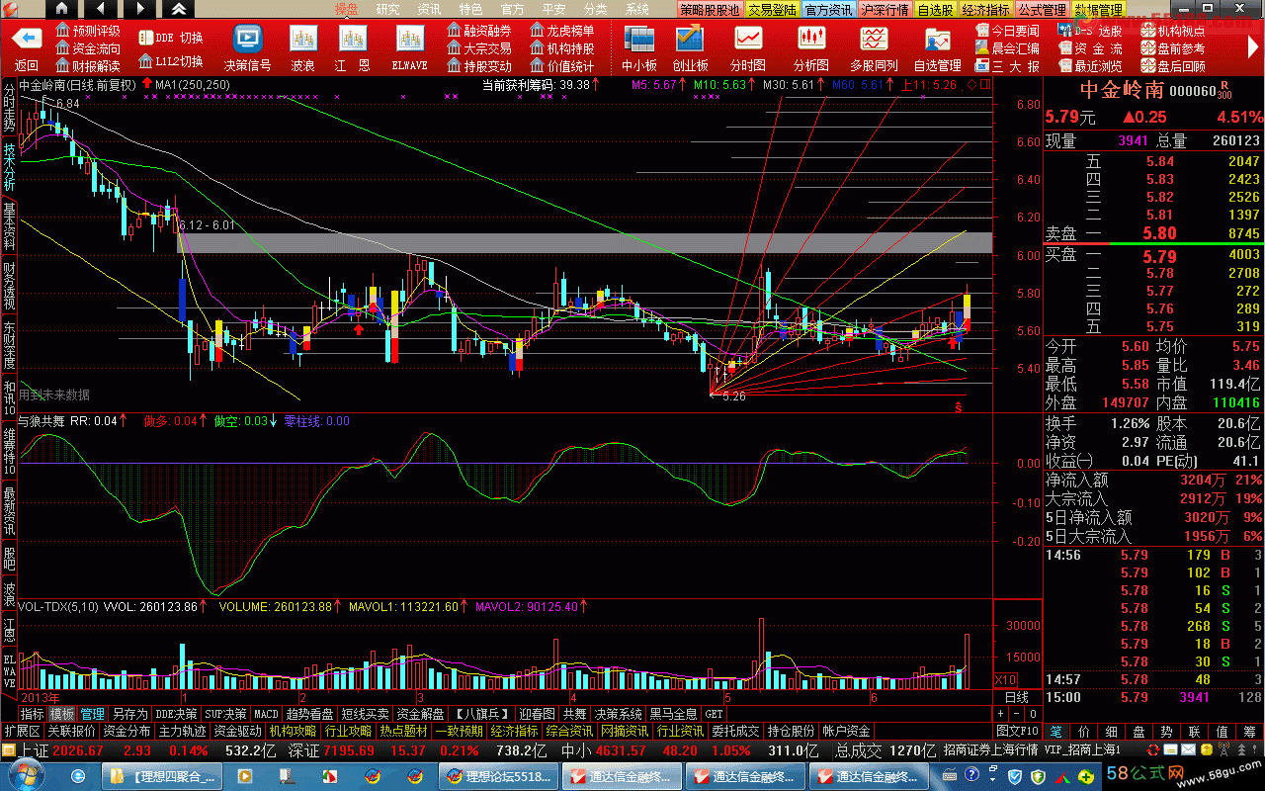Open 资金流向 from toolbar
The width and height of the screenshot is (1265, 791).
pos(89,48)
